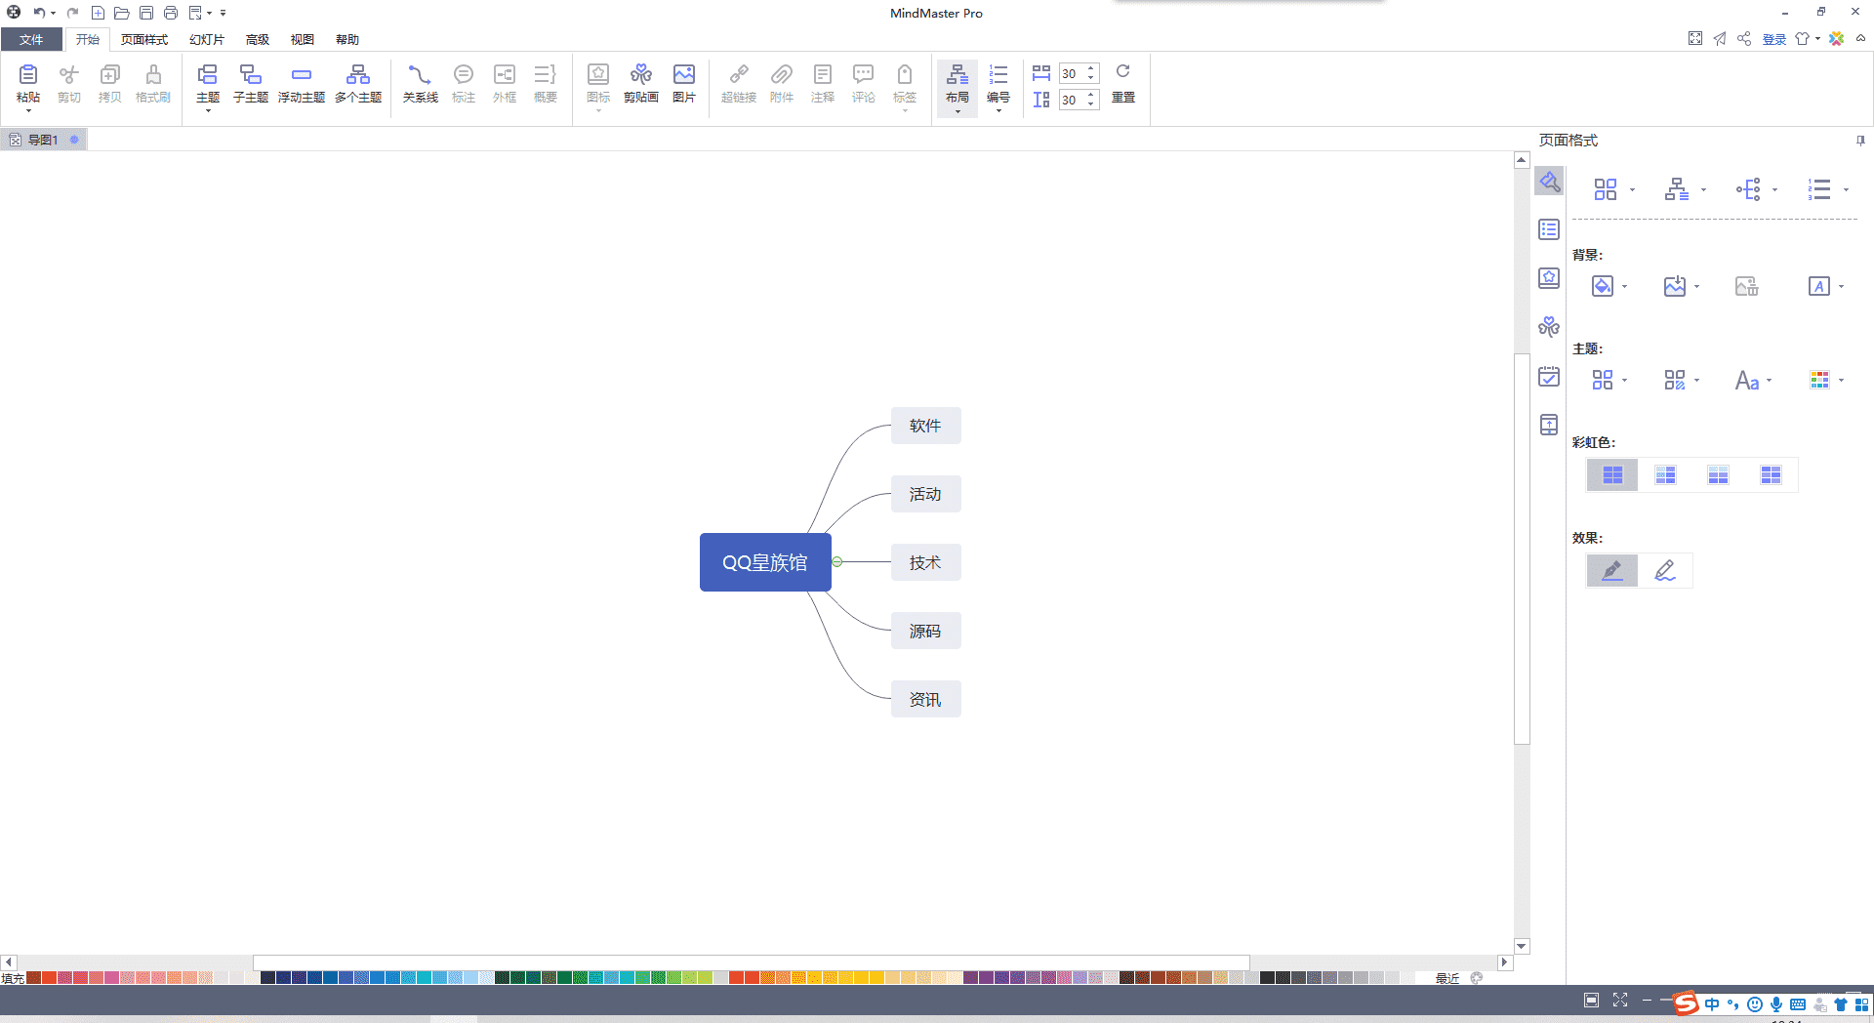The image size is (1874, 1023).
Task: Select the 资讯 subtopic node
Action: [x=925, y=699]
